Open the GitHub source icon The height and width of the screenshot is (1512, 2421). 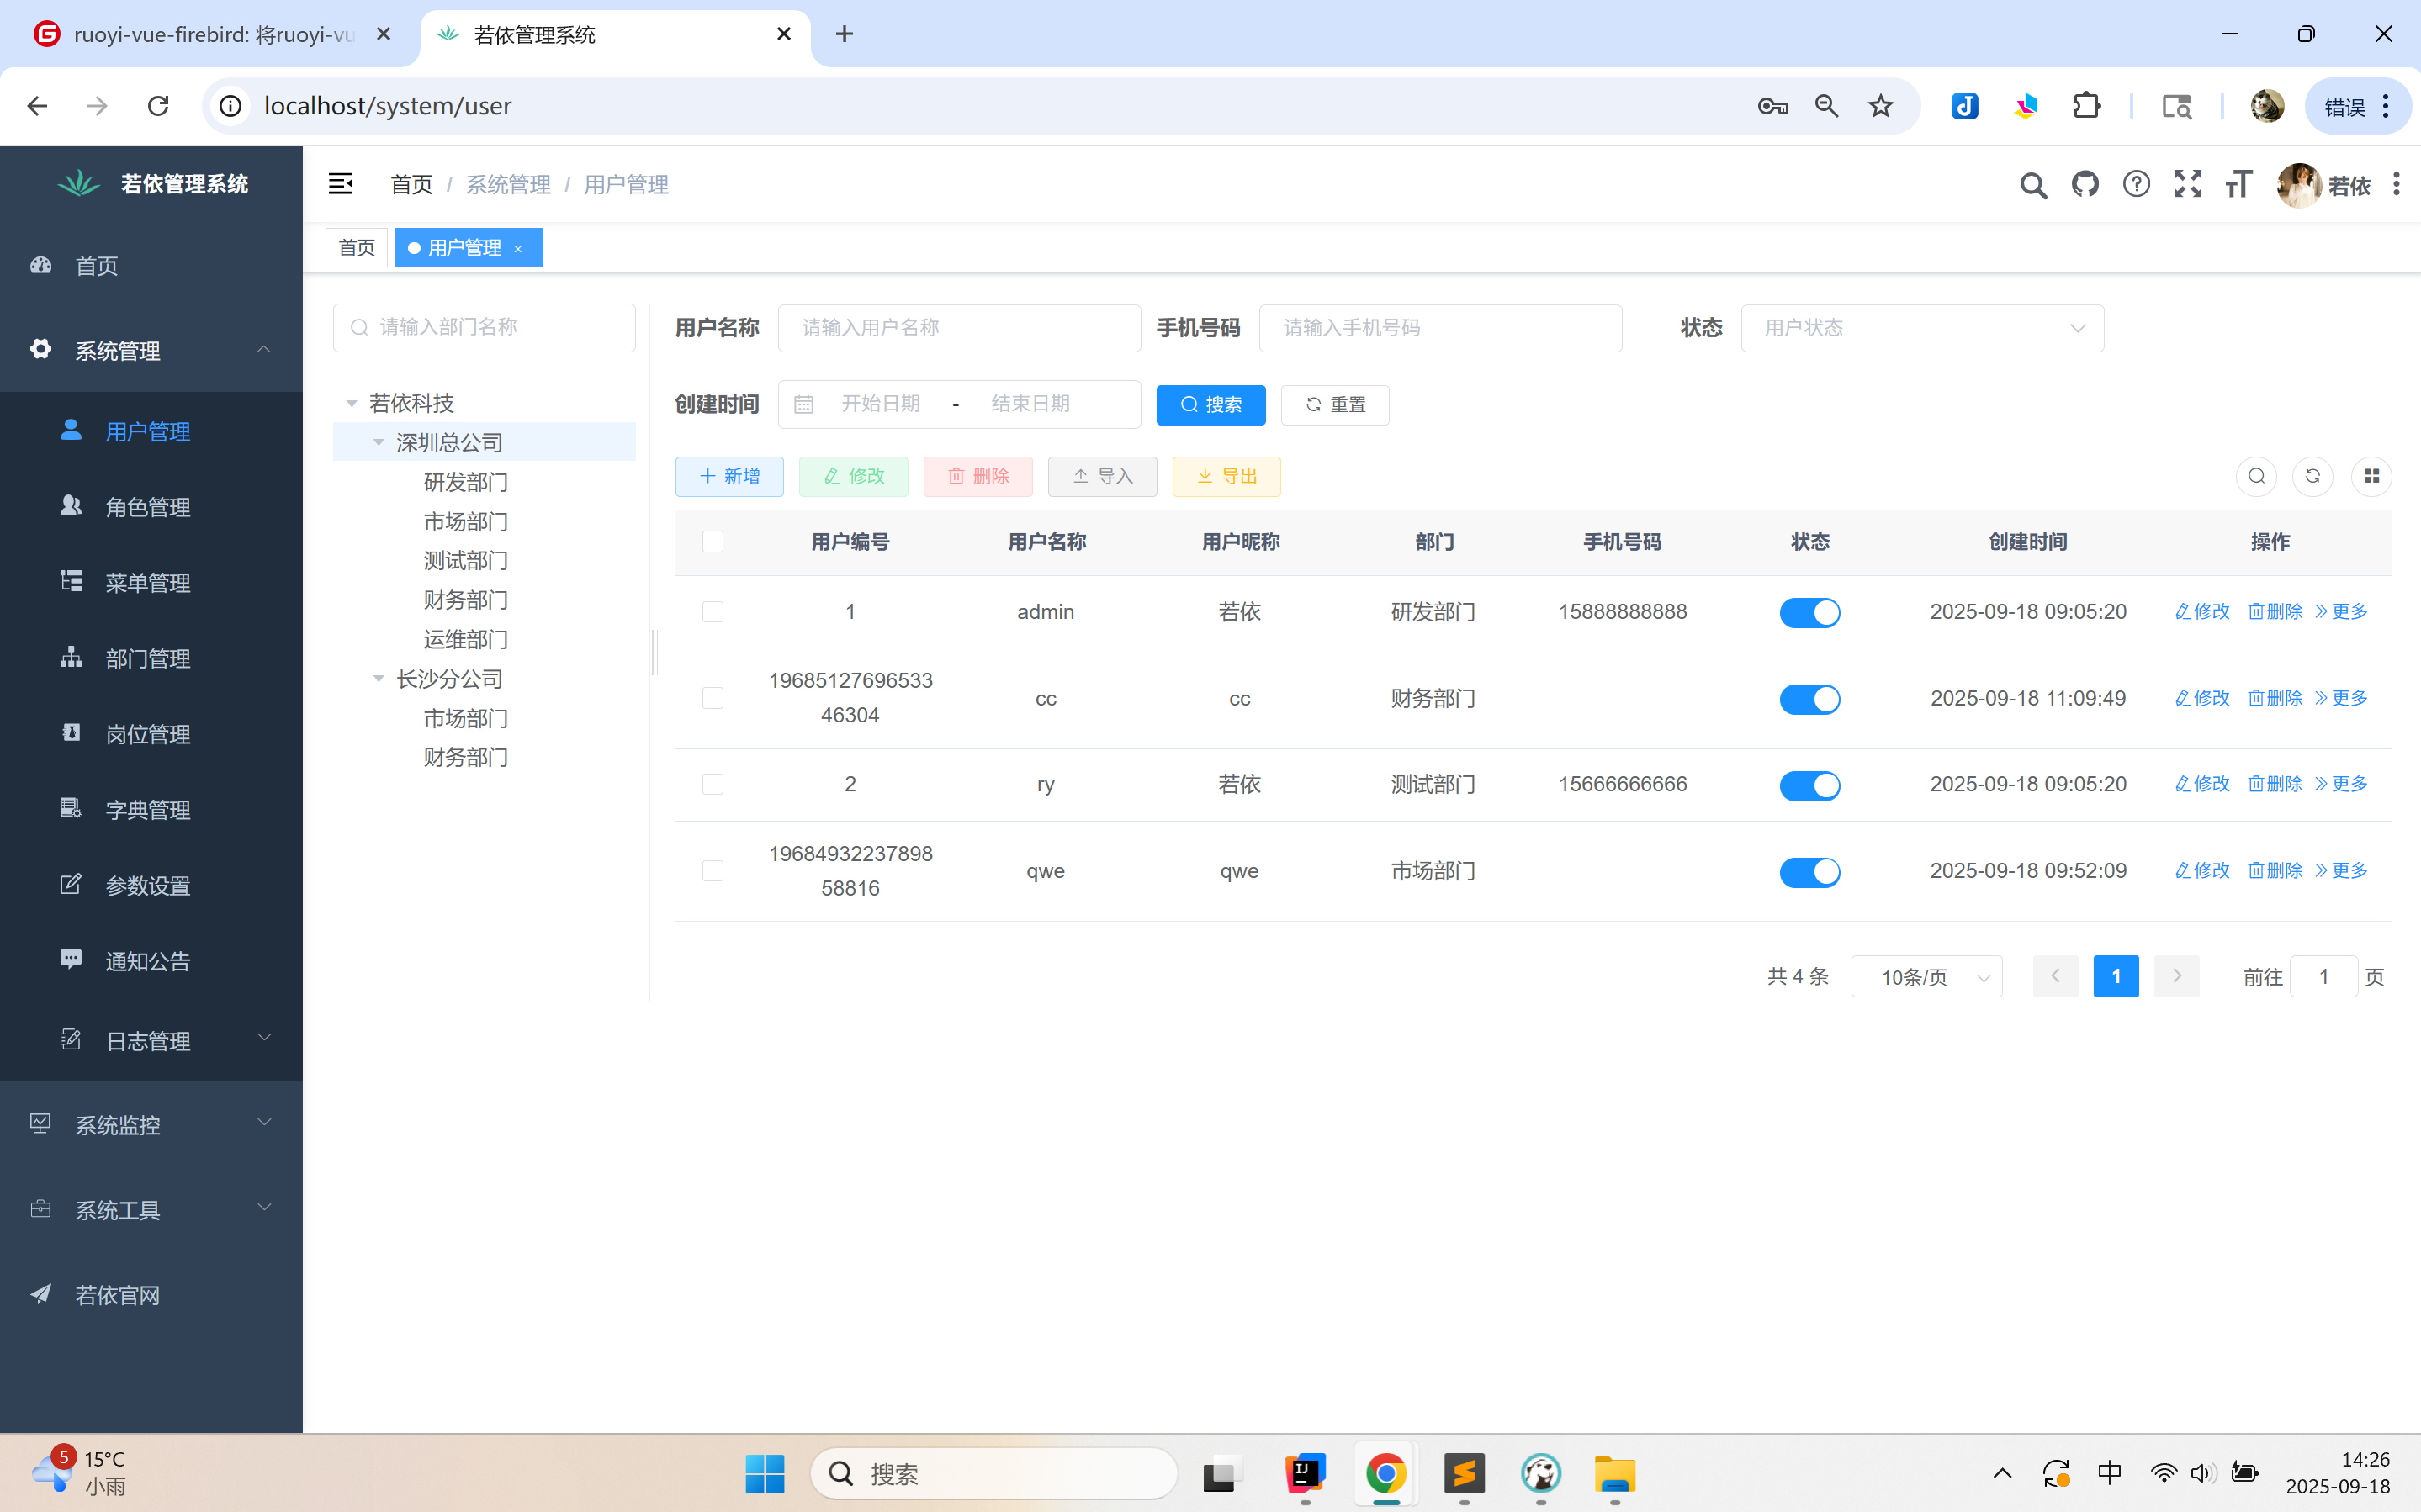(x=2084, y=185)
